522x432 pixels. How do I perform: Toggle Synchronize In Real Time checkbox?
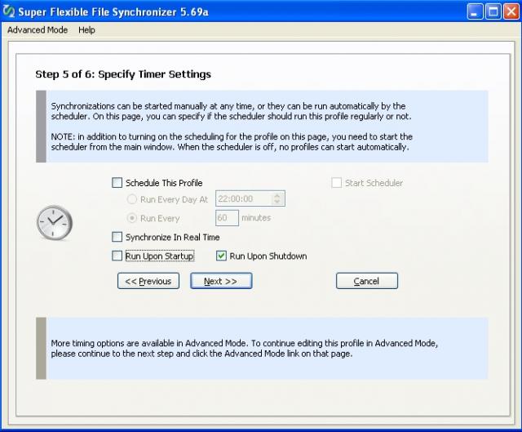coord(117,237)
